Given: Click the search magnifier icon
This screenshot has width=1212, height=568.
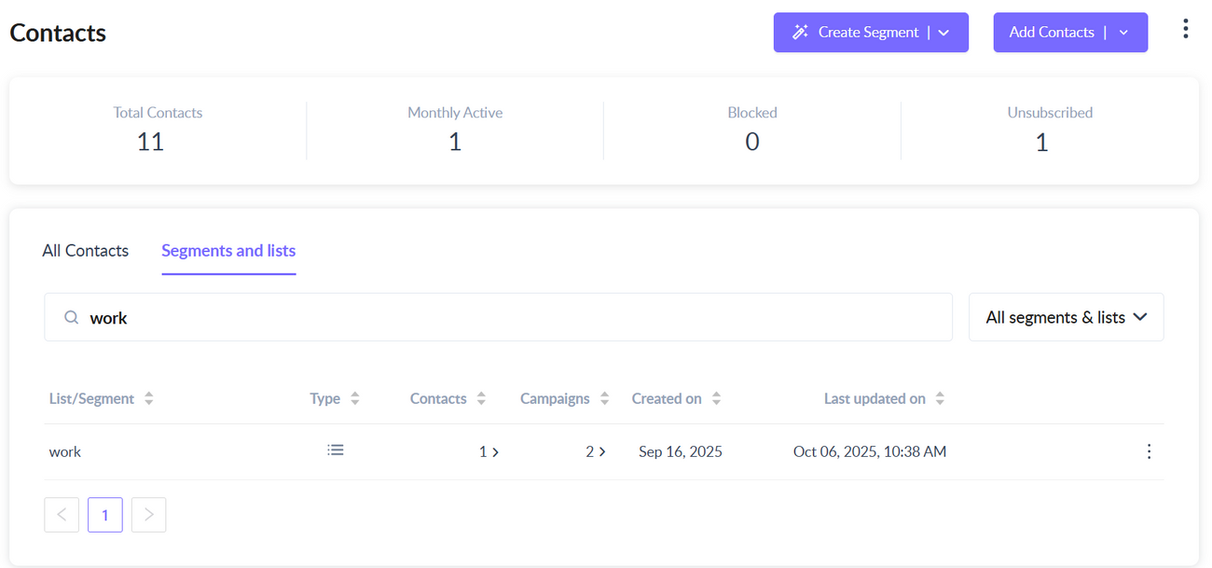Looking at the screenshot, I should pyautogui.click(x=71, y=318).
